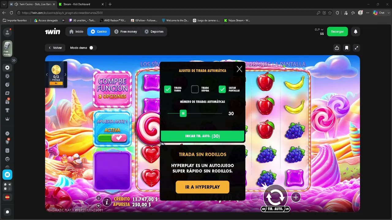Reload the page with the refresh icon
This screenshot has height=220, width=392.
pos(11,13)
